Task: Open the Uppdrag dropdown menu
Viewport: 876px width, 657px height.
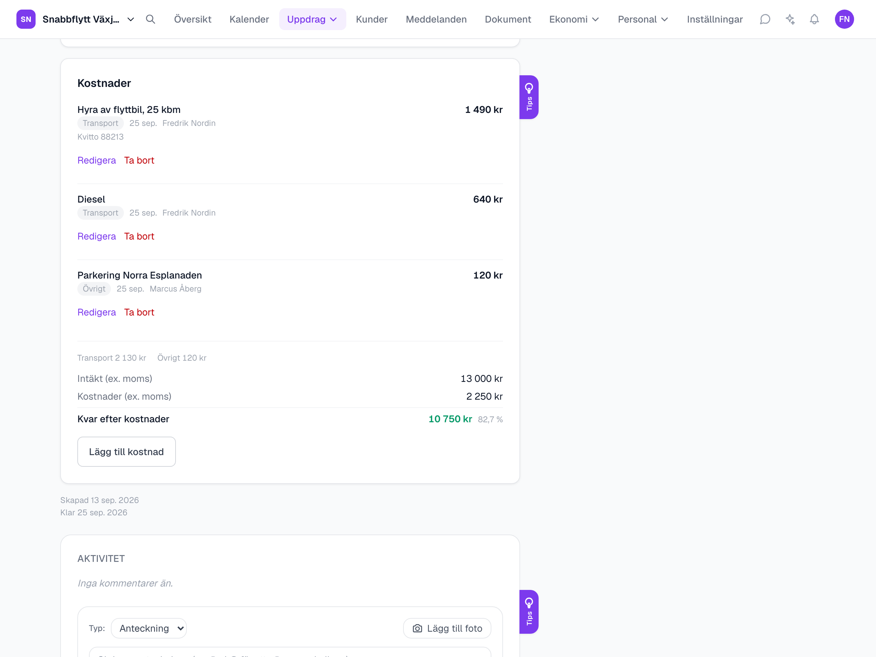Action: tap(312, 20)
